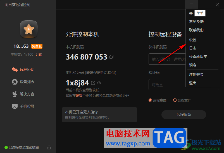This screenshot has height=153, width=224.
Task: Click the orange 设置 link in the security tip
Action: 79,95
